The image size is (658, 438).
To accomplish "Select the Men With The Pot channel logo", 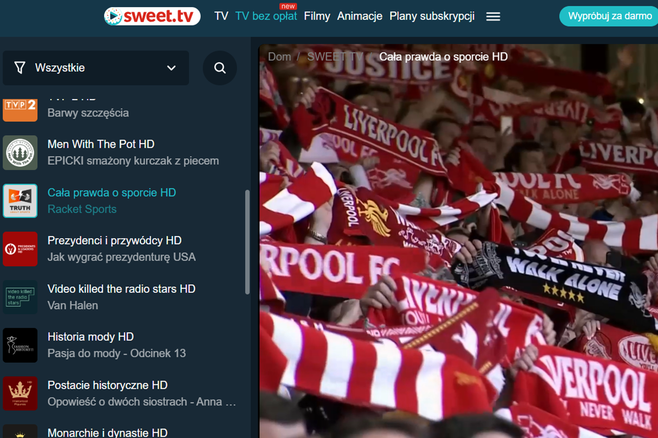I will pyautogui.click(x=20, y=153).
